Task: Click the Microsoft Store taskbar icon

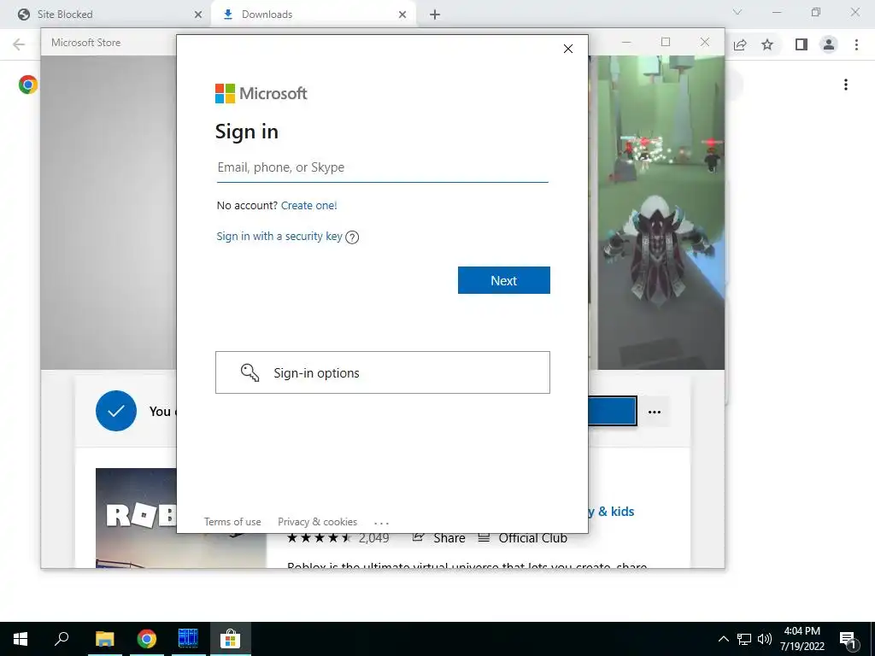Action: click(x=230, y=639)
